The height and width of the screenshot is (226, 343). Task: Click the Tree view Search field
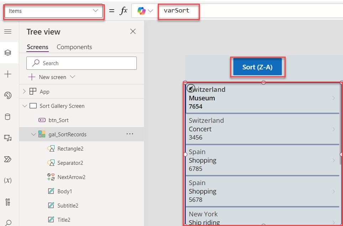coord(82,63)
